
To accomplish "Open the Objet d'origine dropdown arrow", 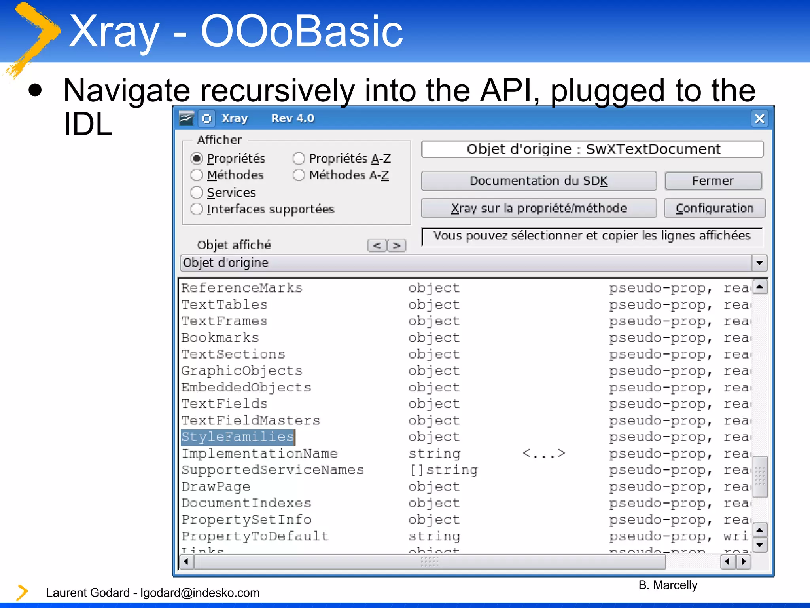I will click(x=759, y=263).
